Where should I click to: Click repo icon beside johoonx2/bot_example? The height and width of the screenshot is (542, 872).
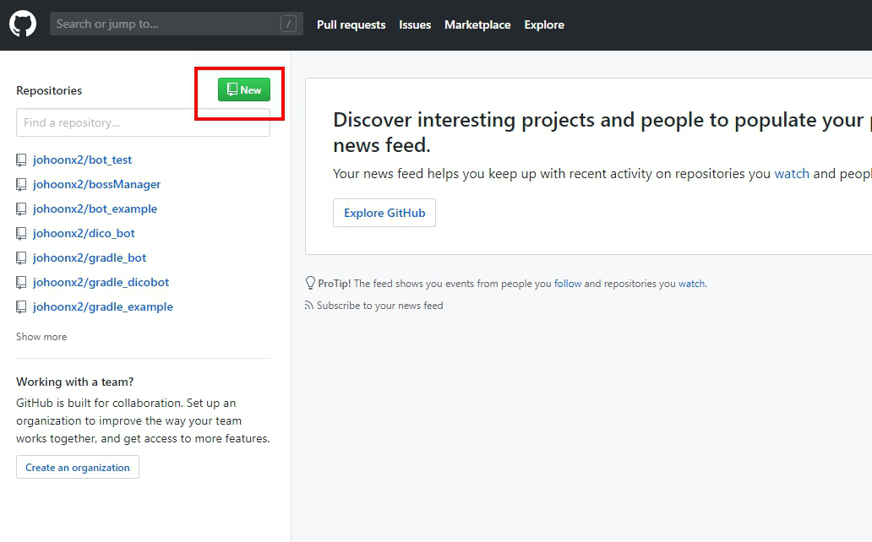click(21, 209)
